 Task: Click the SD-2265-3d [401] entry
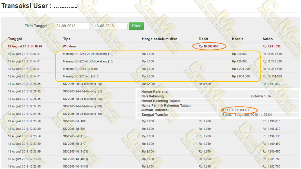75,121
